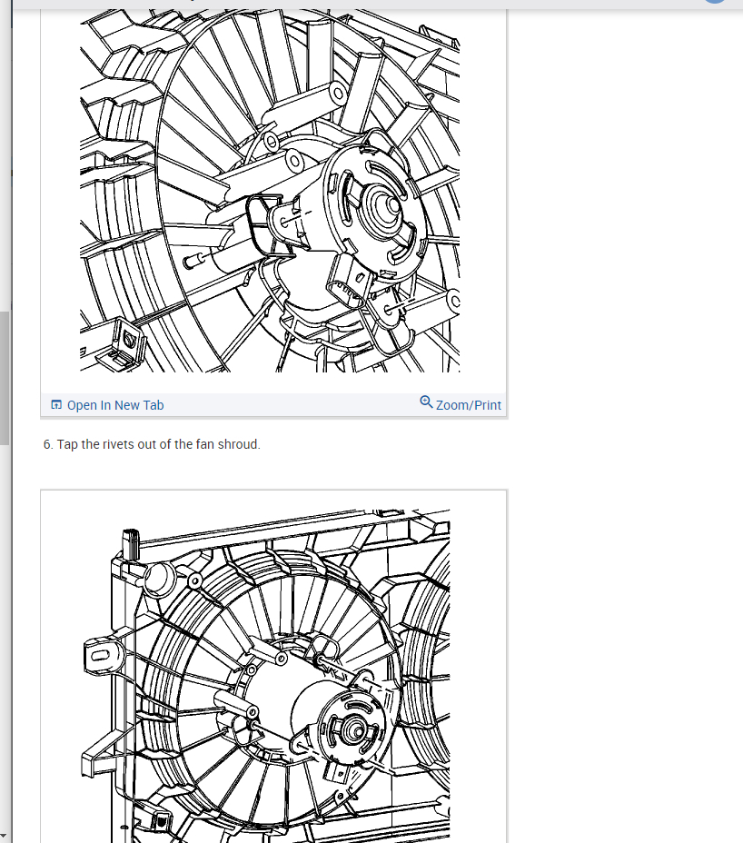Click the Zoom/Print magnifier icon
This screenshot has width=743, height=843.
426,402
